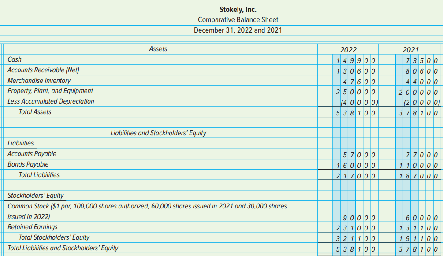
Task: Click Less Accumulated Depreciation label
Action: coord(51,101)
